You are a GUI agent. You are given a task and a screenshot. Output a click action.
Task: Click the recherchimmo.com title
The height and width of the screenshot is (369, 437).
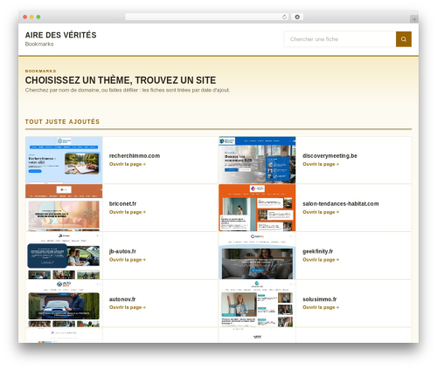[135, 156]
